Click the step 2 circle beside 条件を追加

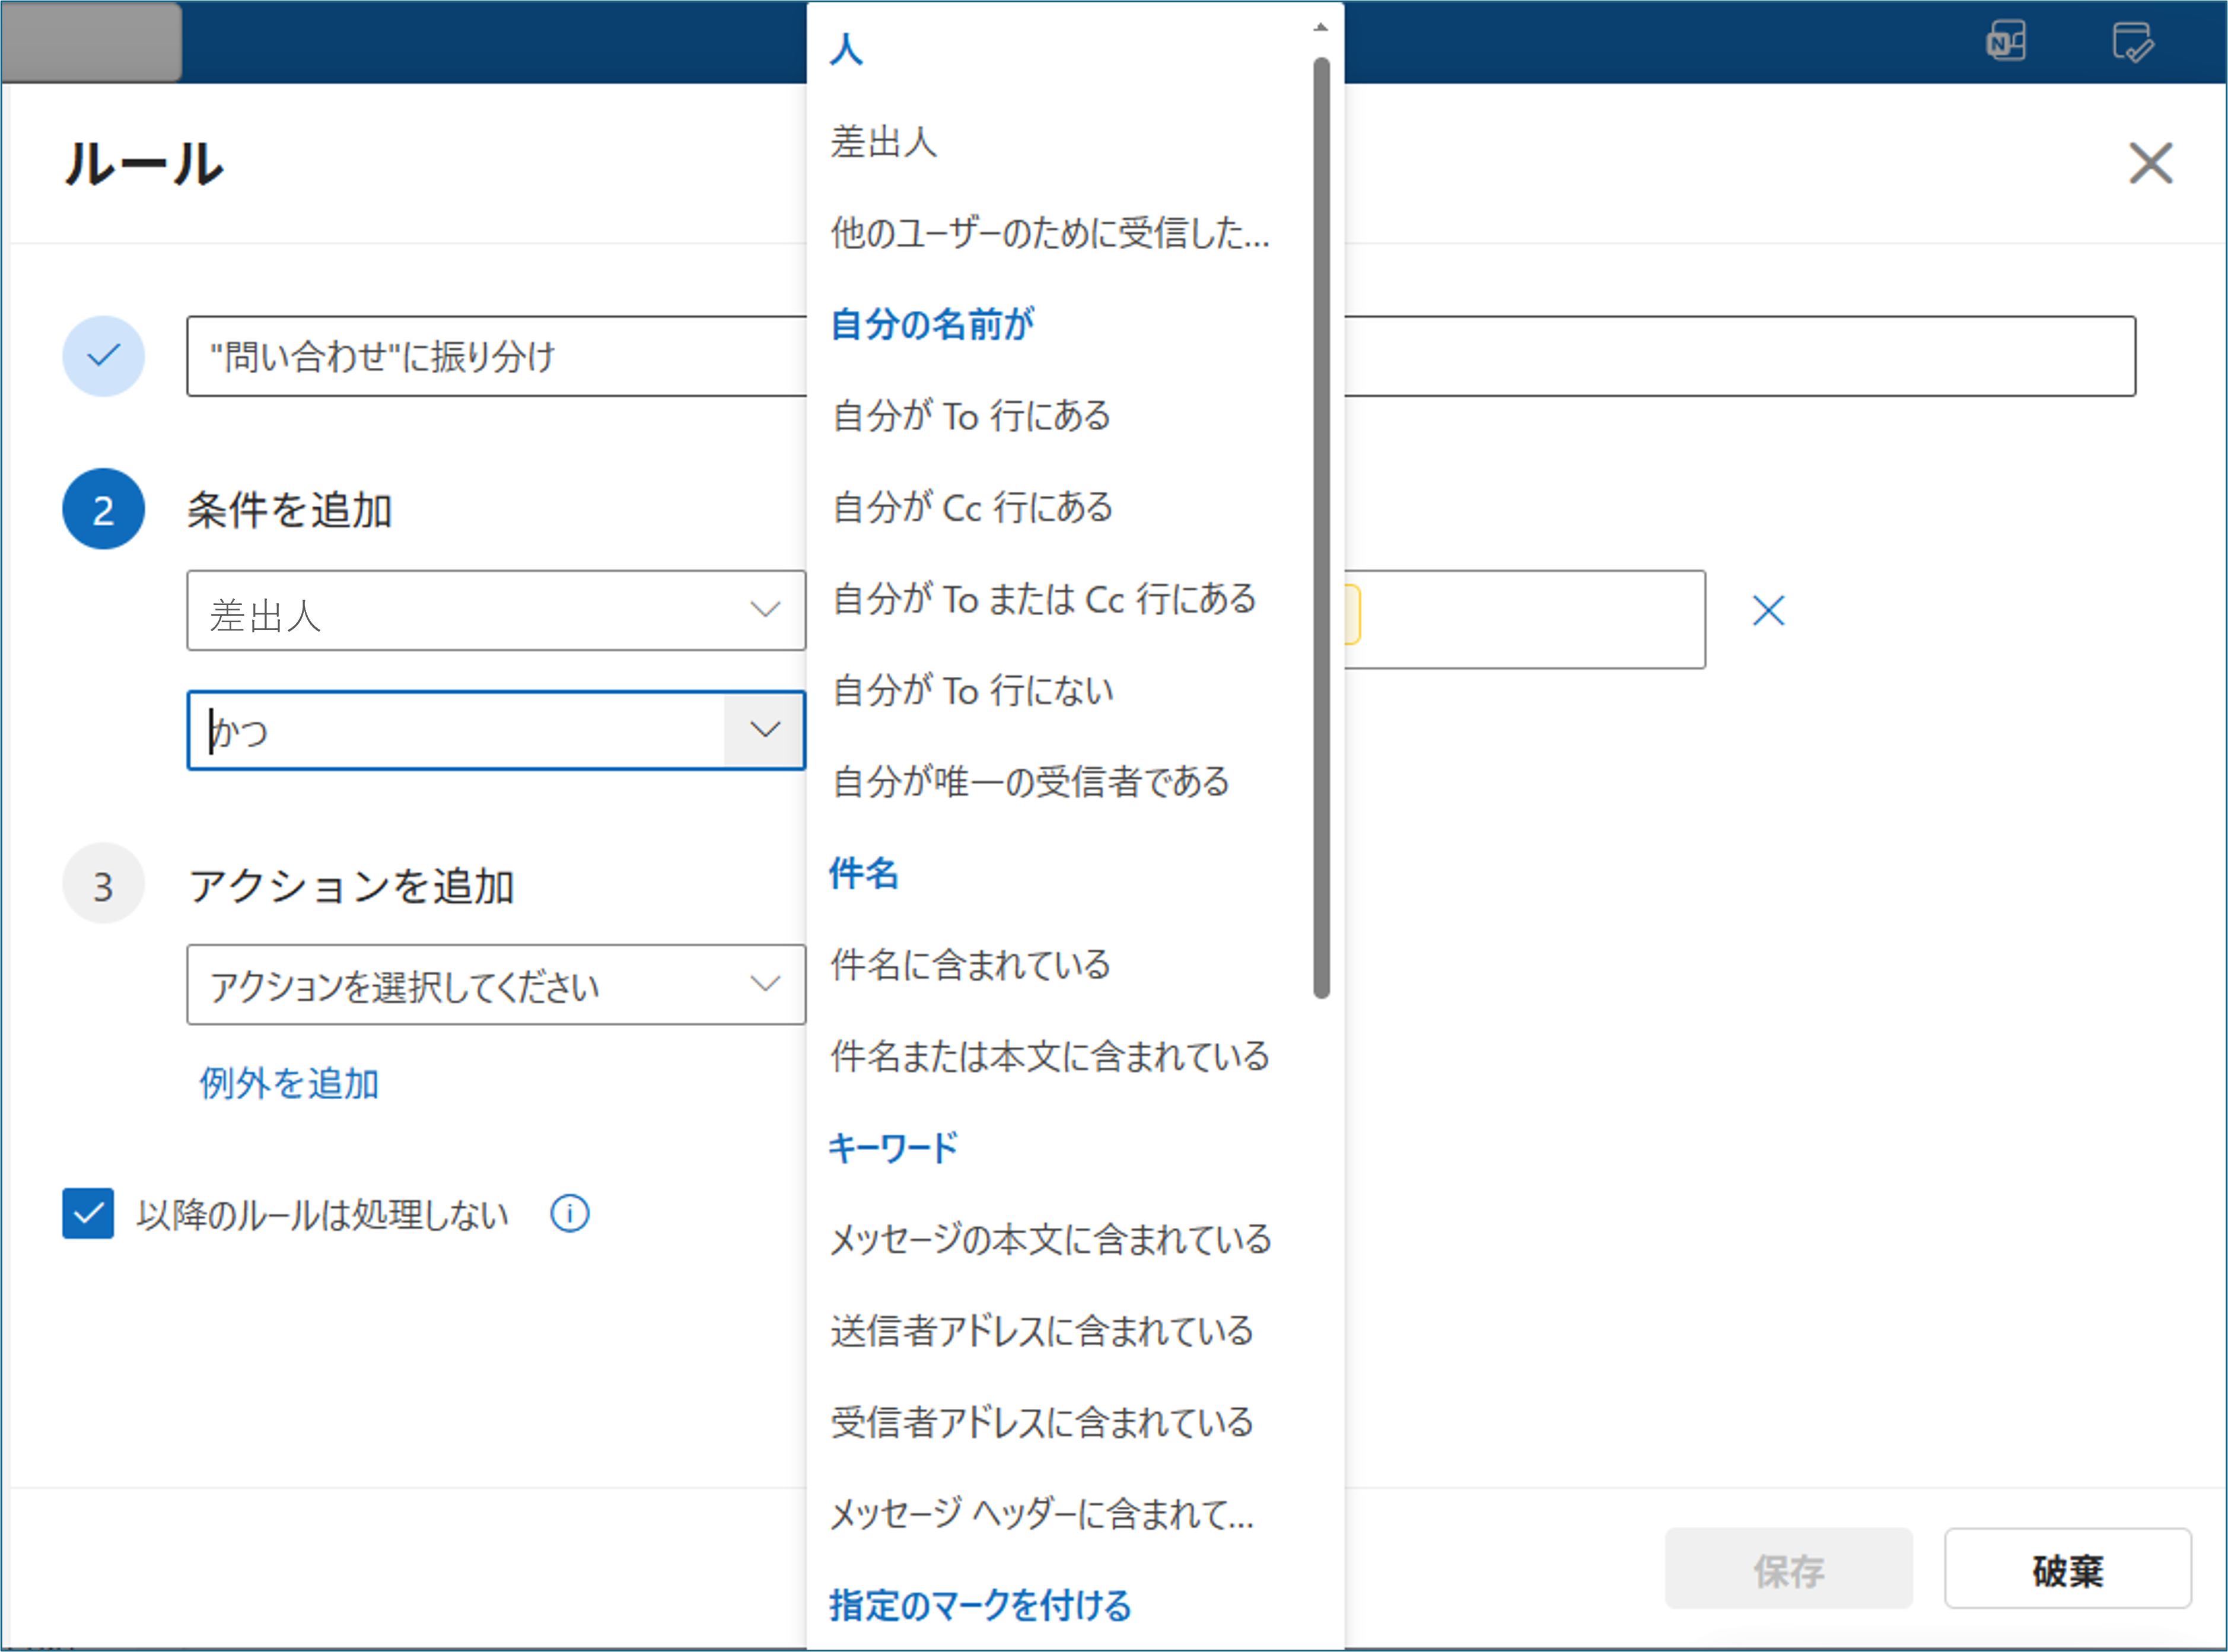click(x=103, y=509)
